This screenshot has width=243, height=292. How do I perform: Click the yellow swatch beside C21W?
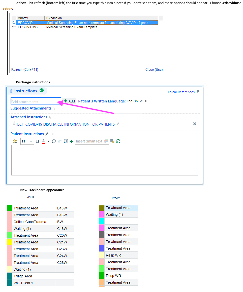pyautogui.click(x=10, y=242)
